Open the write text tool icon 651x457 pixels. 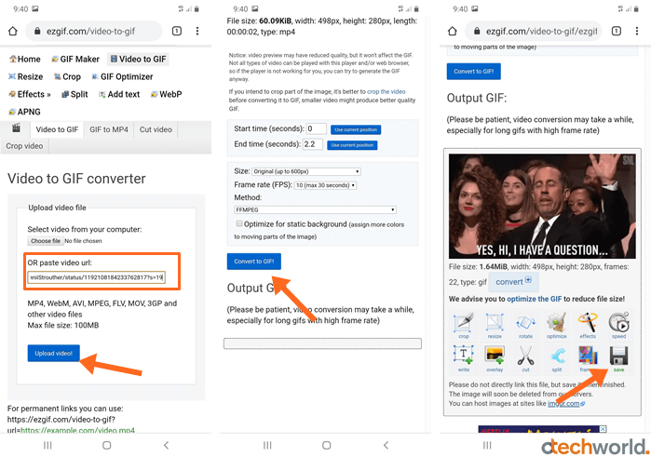click(464, 358)
